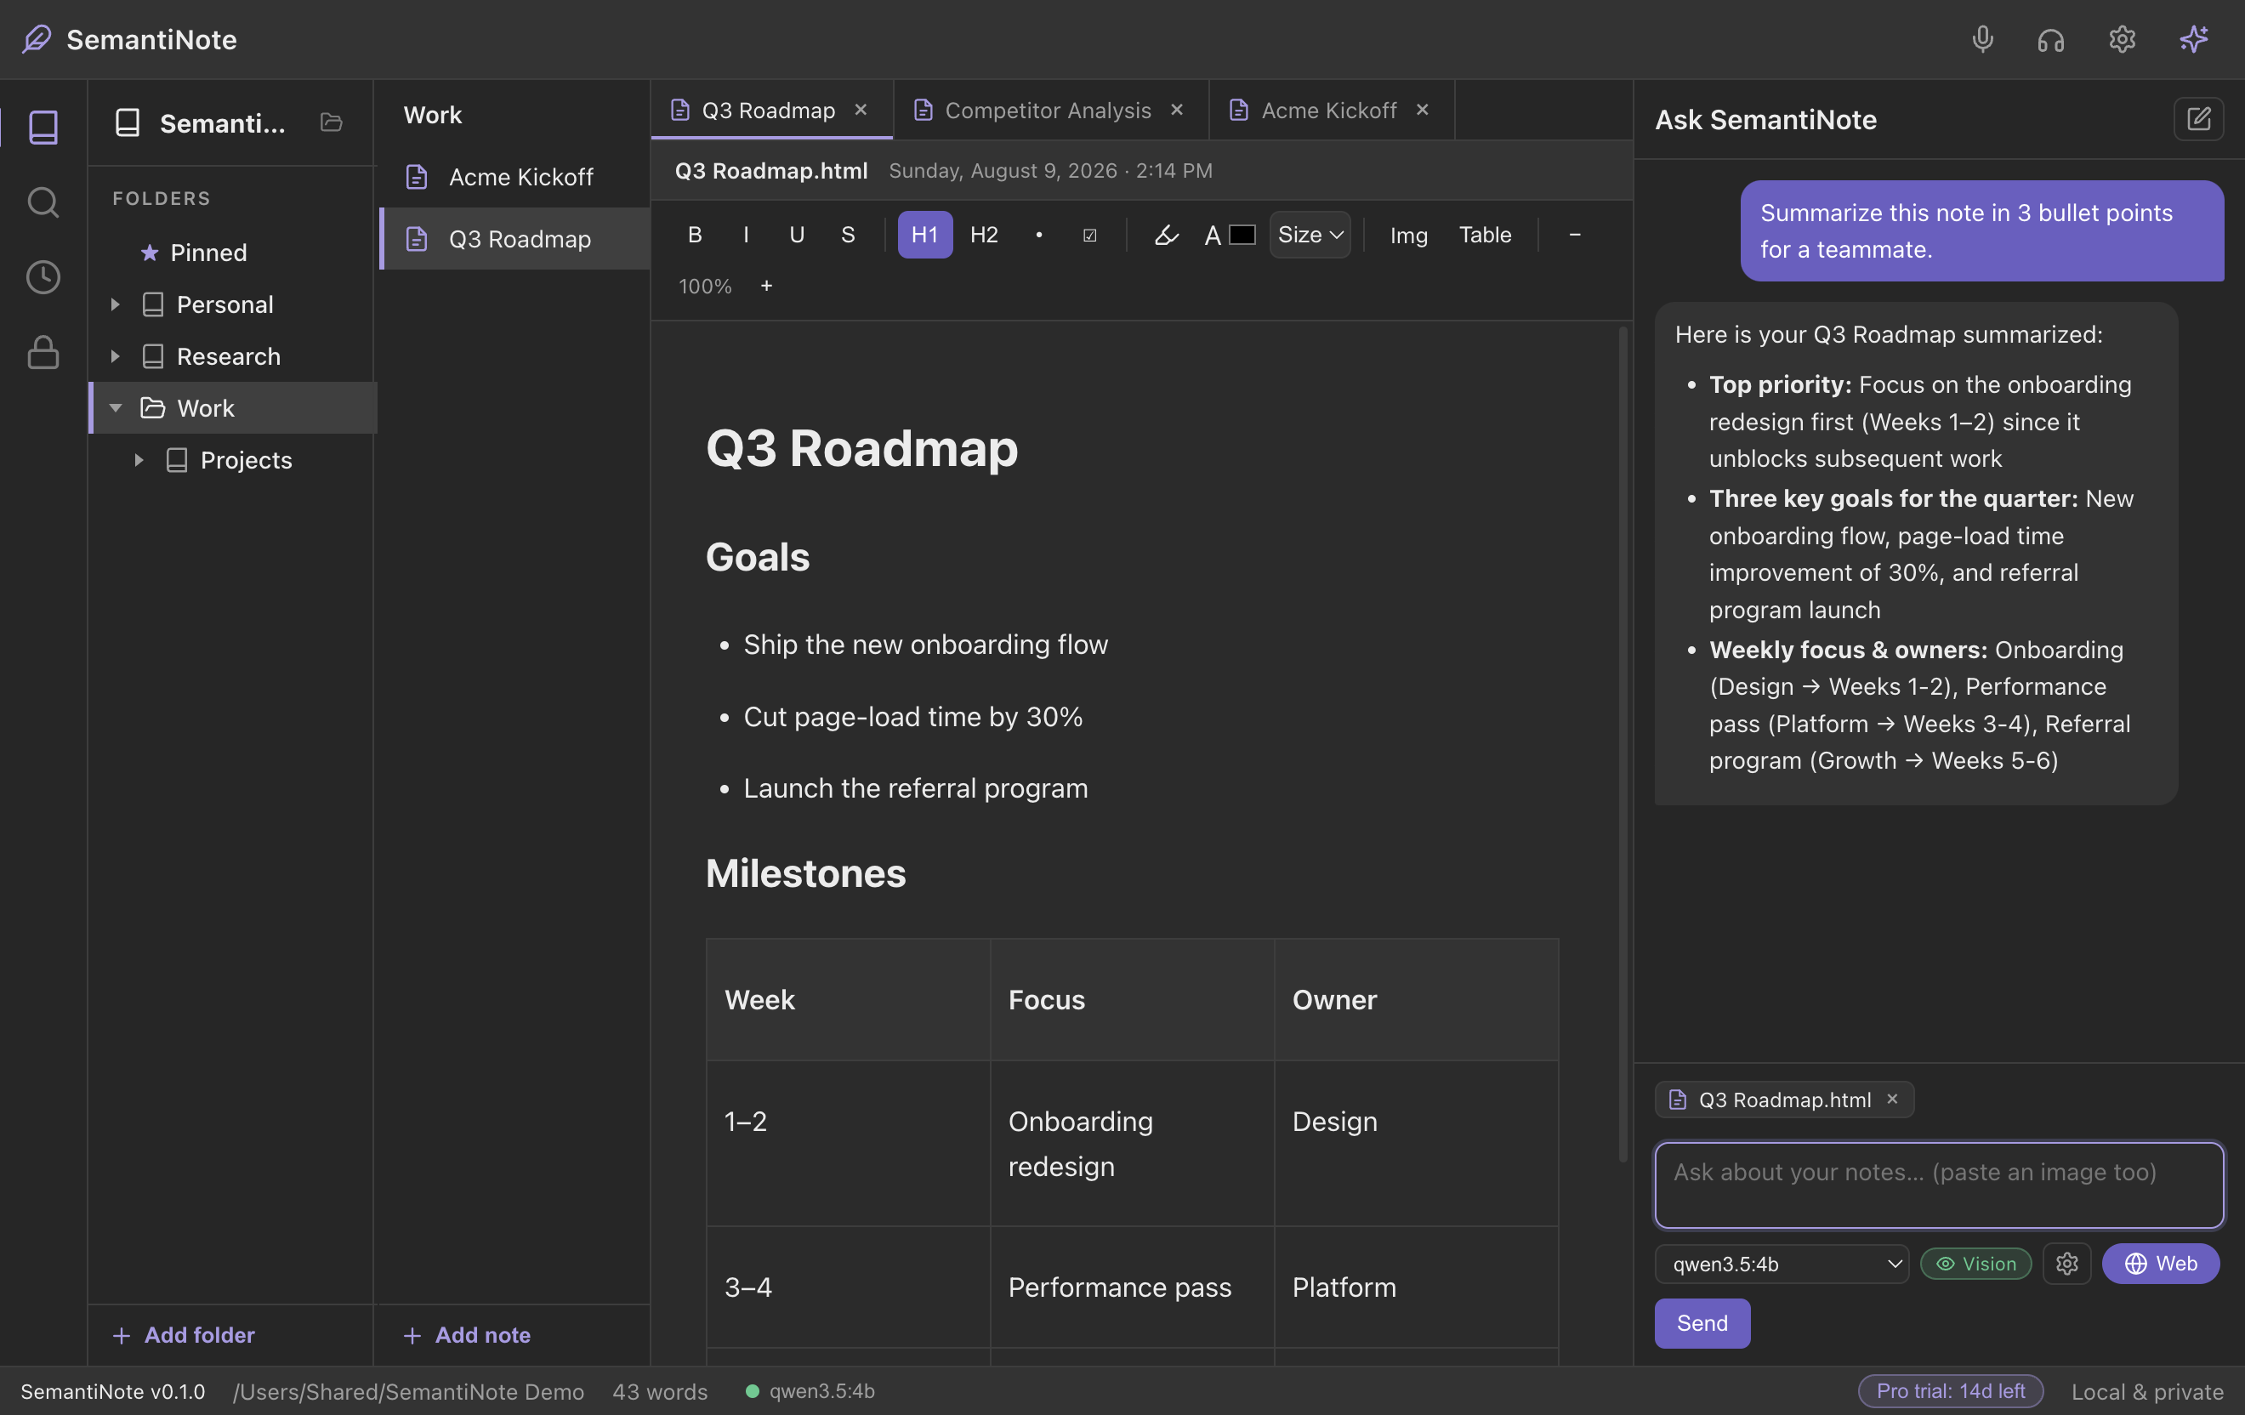Viewport: 2245px width, 1415px height.
Task: Toggle strikethrough formatting
Action: point(848,235)
